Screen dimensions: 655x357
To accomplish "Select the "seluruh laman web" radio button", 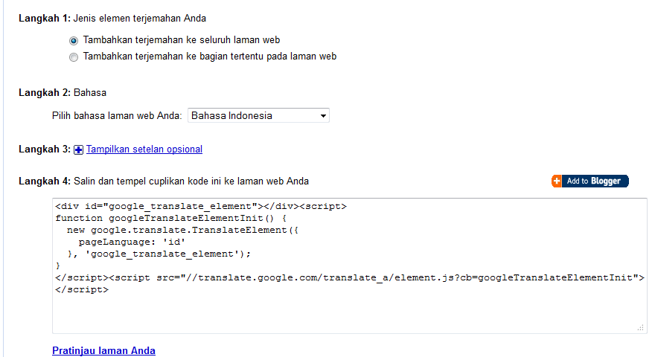I will (73, 40).
